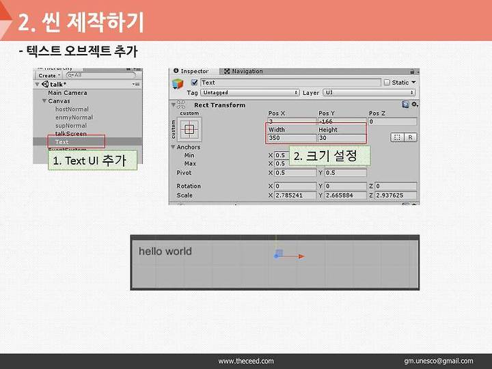Edit the object name field reading Text
Image resolution: width=492 pixels, height=369 pixels.
click(290, 83)
